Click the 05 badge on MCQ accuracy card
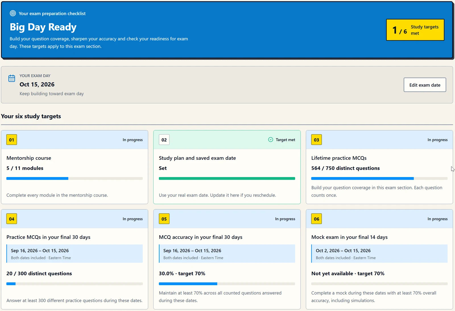Screen dimensions: 455x311 (x=164, y=219)
